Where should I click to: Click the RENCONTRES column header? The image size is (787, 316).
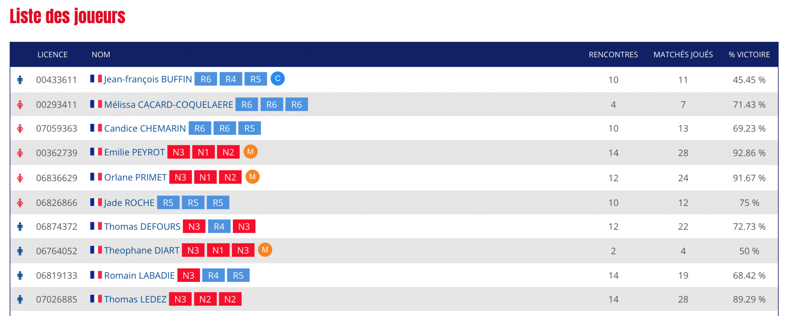(613, 55)
